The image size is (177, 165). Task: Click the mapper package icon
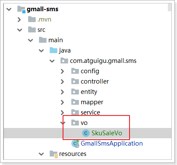(75, 102)
